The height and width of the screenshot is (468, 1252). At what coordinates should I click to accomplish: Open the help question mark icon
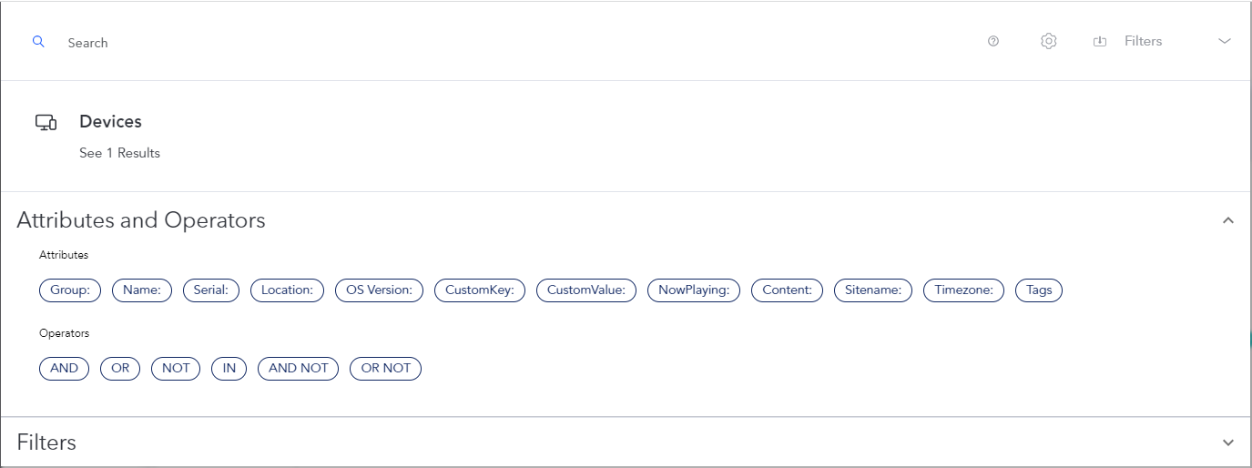(993, 41)
